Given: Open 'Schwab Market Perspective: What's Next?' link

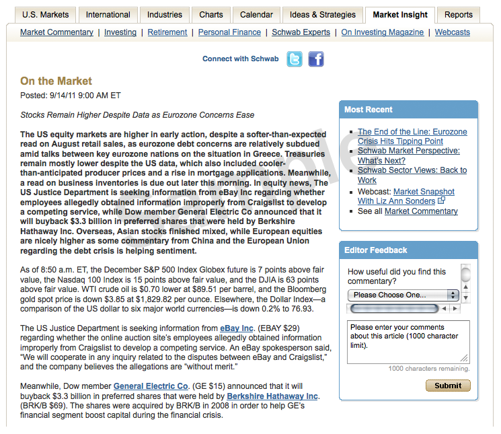Looking at the screenshot, I should pos(409,155).
